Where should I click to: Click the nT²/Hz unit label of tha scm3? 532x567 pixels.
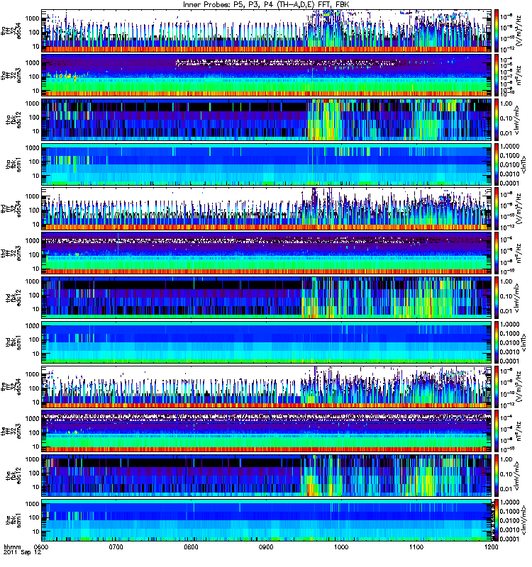(x=518, y=75)
